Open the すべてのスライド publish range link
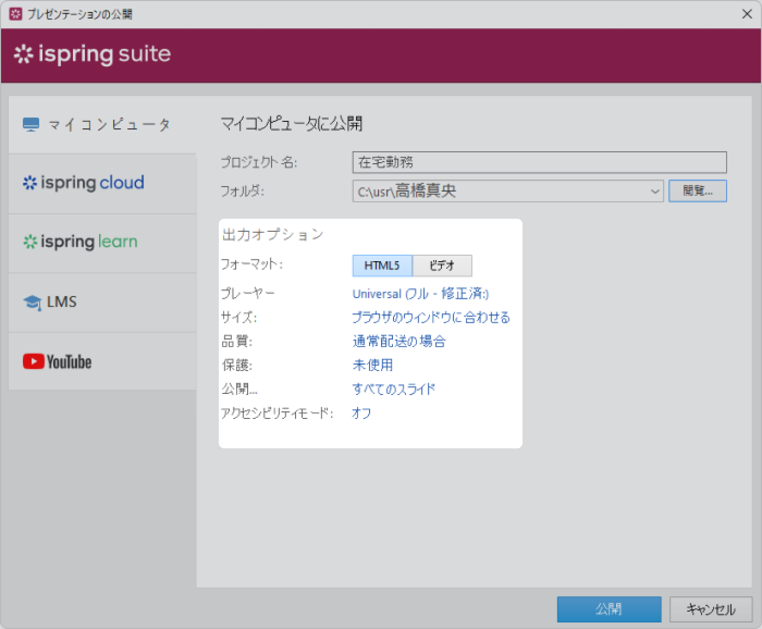The width and height of the screenshot is (762, 629). tap(394, 389)
